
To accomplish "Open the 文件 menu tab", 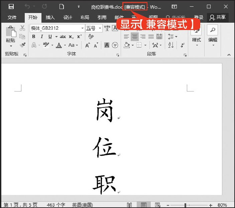I will click(12, 17).
